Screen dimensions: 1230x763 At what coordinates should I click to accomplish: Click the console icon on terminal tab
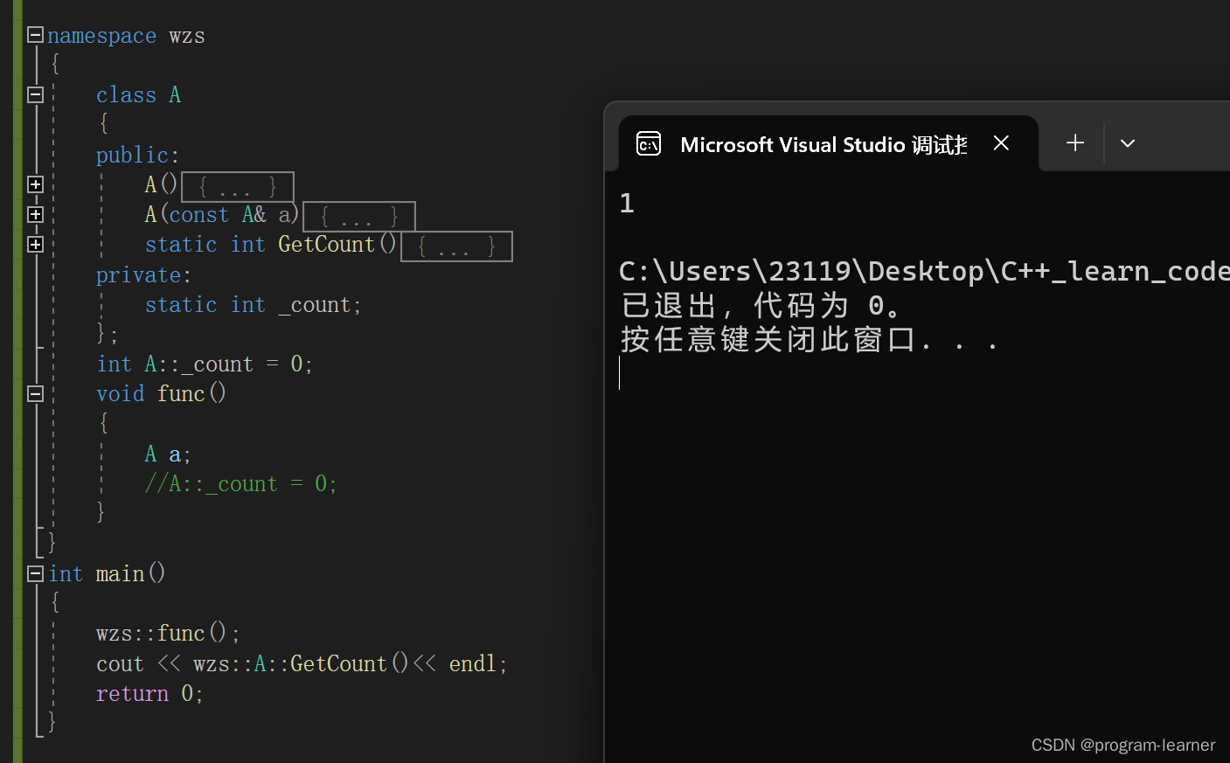coord(649,143)
